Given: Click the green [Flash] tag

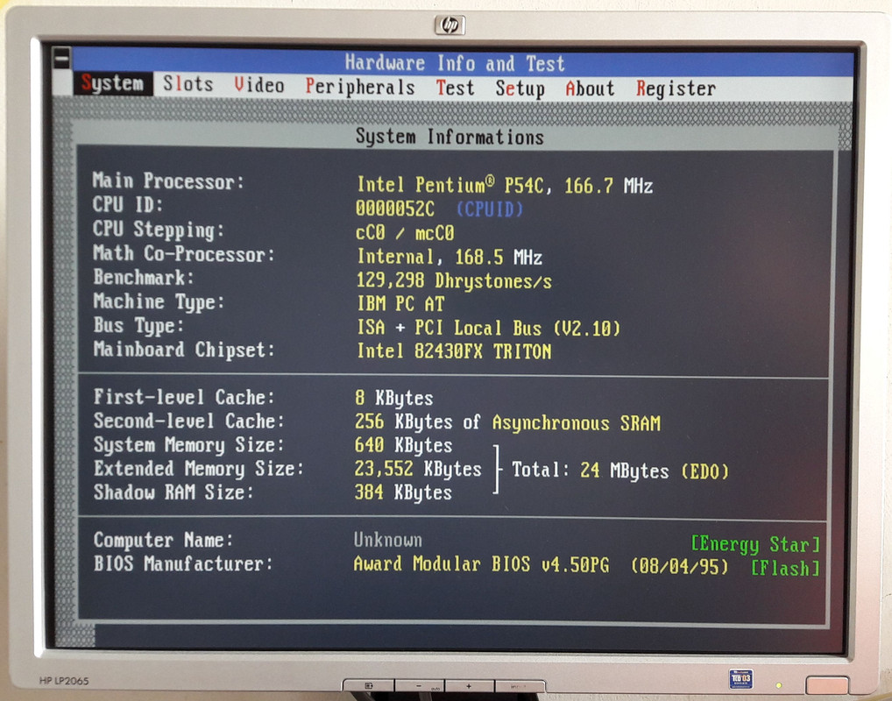Looking at the screenshot, I should pos(786,568).
